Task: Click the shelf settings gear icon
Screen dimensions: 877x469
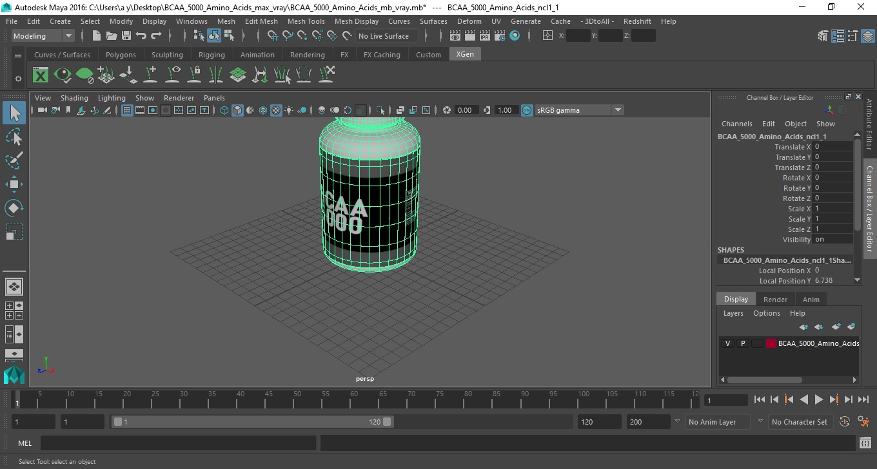Action: click(18, 79)
